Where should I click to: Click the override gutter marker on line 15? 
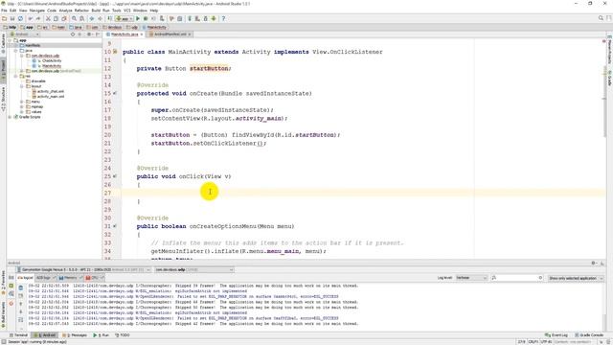point(115,94)
